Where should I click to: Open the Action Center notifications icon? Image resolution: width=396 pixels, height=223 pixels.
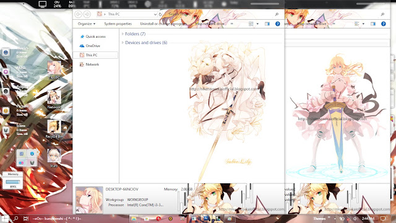[x=383, y=219]
